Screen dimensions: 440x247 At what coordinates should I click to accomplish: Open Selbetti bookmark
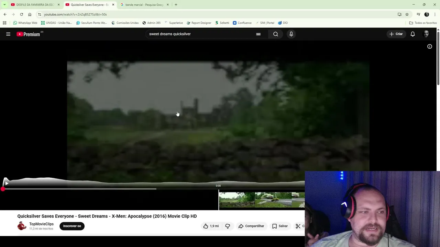tap(222, 23)
